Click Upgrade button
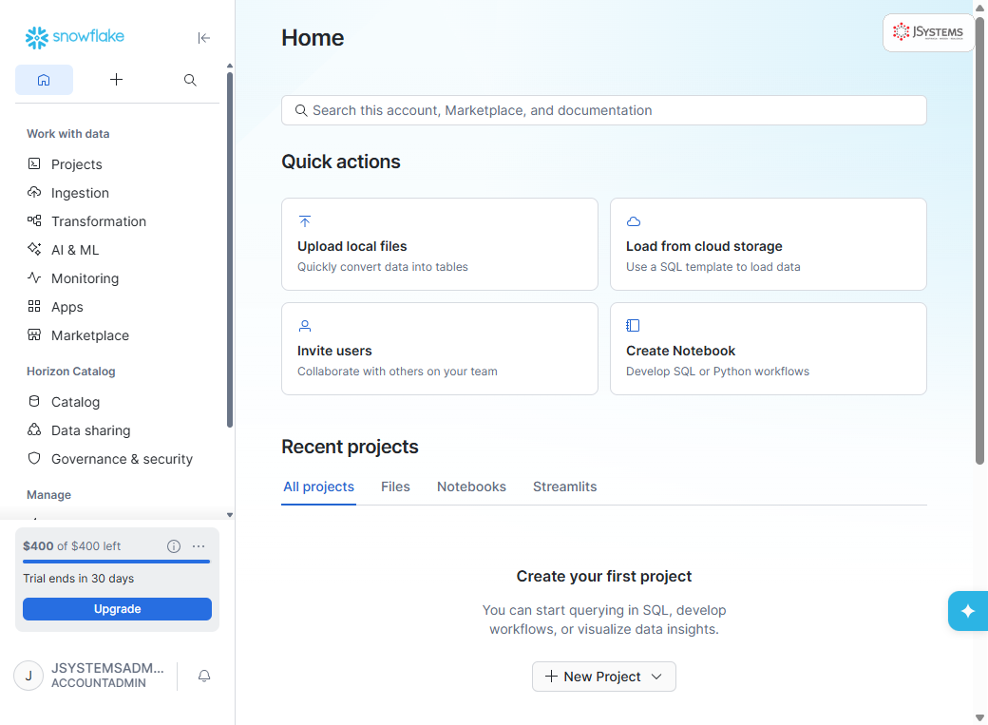 (x=117, y=609)
